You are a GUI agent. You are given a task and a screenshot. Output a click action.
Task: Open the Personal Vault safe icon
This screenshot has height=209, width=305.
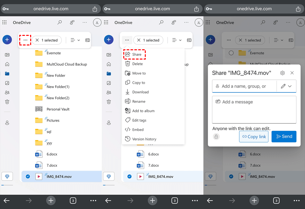click(x=39, y=109)
